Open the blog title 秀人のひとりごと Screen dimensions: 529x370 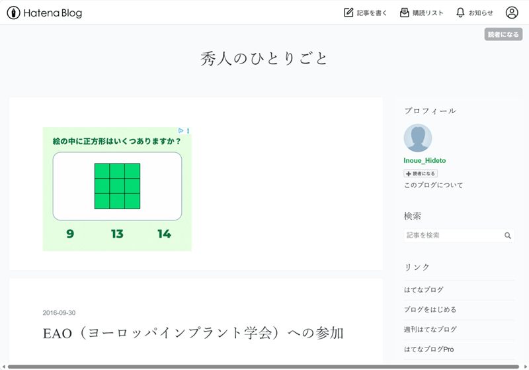tap(264, 59)
